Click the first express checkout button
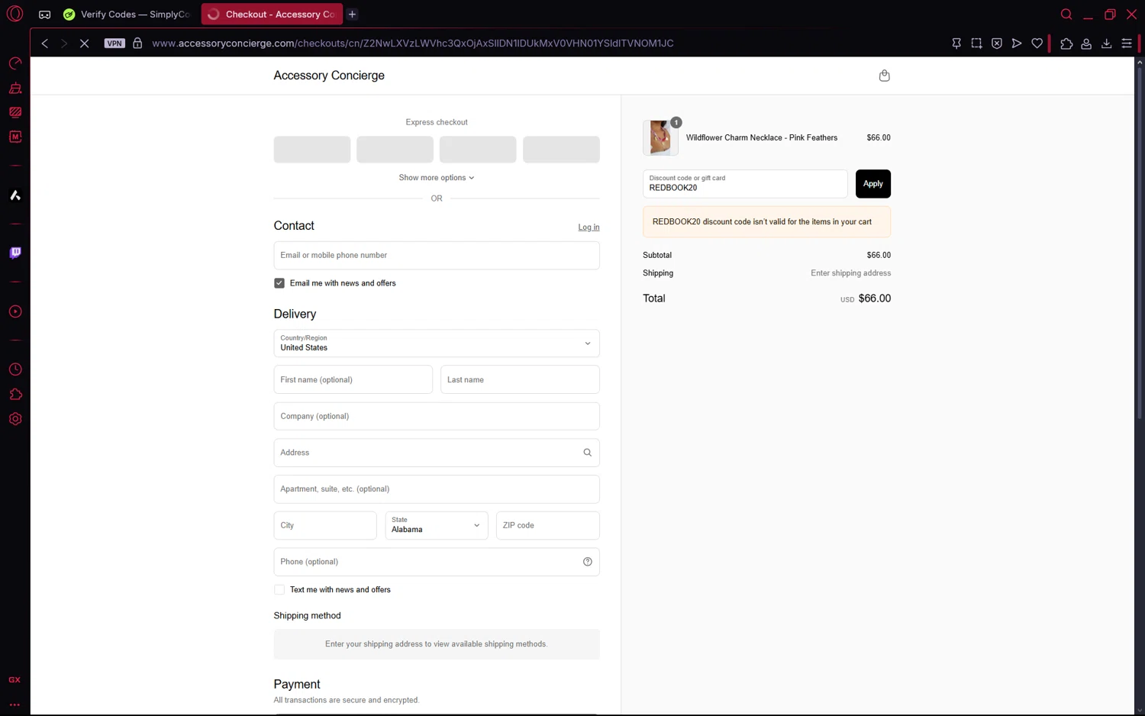This screenshot has height=716, width=1145. pyautogui.click(x=312, y=150)
